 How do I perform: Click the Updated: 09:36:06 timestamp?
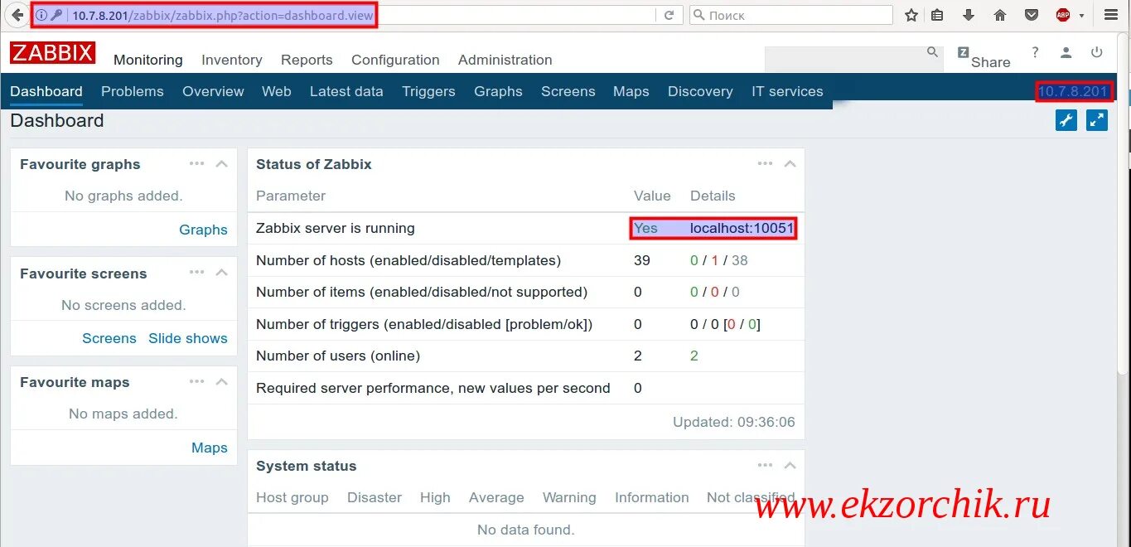[734, 422]
